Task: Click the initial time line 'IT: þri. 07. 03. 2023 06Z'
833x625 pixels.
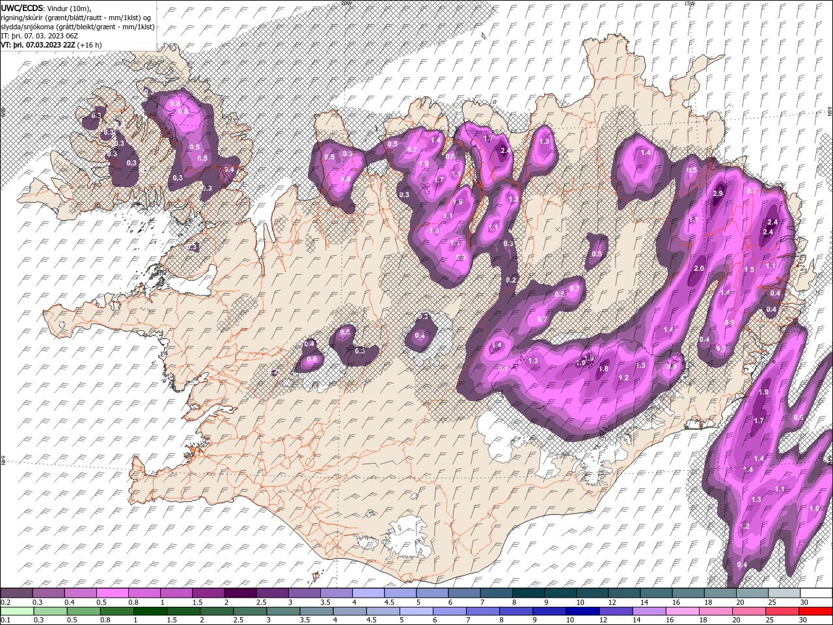Action: [40, 36]
